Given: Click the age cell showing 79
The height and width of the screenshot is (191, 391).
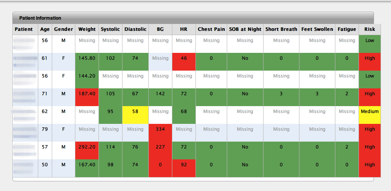Looking at the screenshot, I should click(45, 130).
